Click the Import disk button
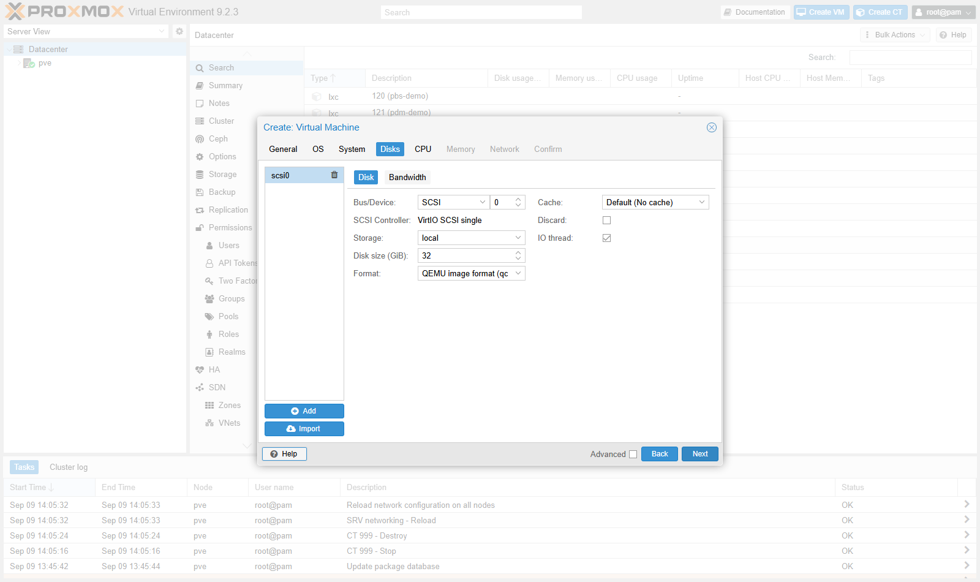The image size is (980, 582). [x=304, y=429]
